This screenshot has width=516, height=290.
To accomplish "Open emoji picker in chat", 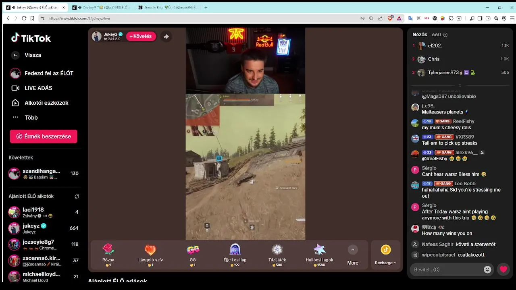I will click(x=487, y=269).
